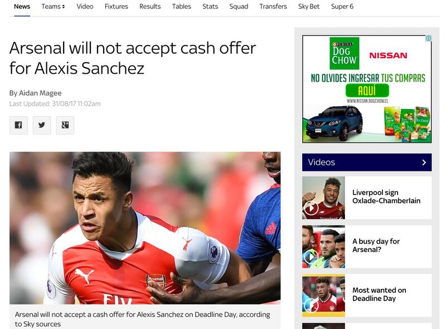Go to the Fixtures tab
446x329 pixels.
(x=117, y=6)
